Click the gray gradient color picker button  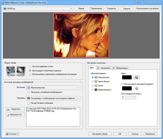[x=136, y=88]
